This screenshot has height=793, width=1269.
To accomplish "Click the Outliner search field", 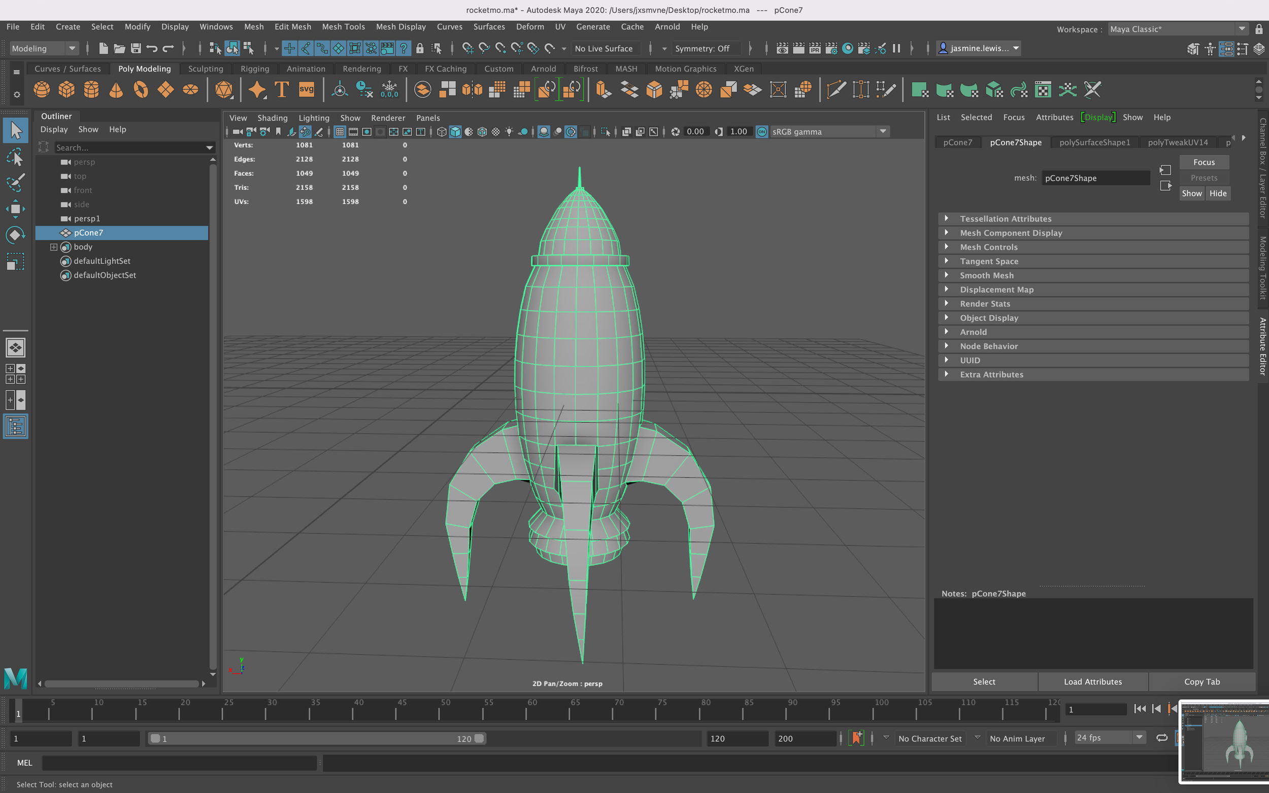I will coord(131,148).
